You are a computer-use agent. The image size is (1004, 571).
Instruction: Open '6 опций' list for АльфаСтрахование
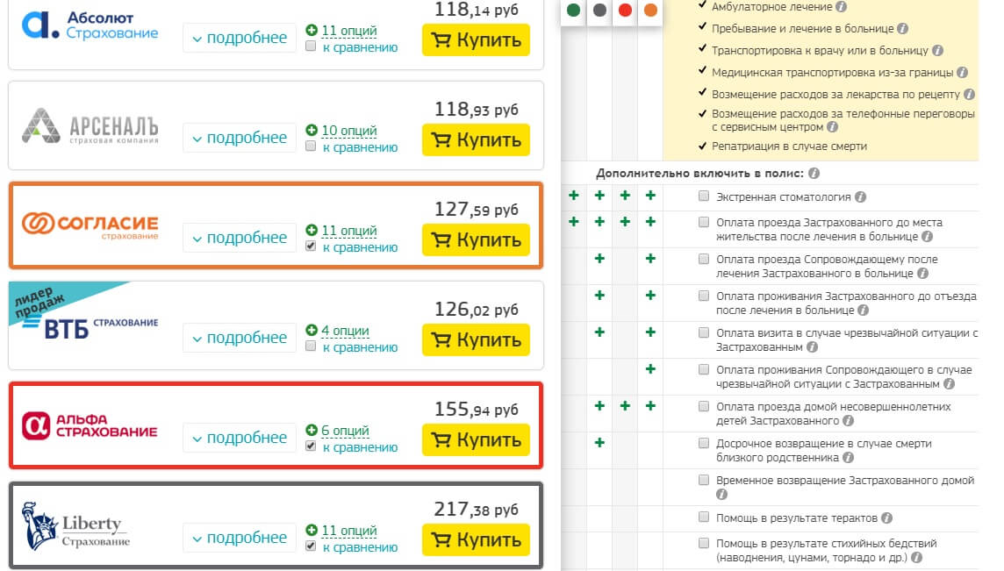tap(345, 430)
